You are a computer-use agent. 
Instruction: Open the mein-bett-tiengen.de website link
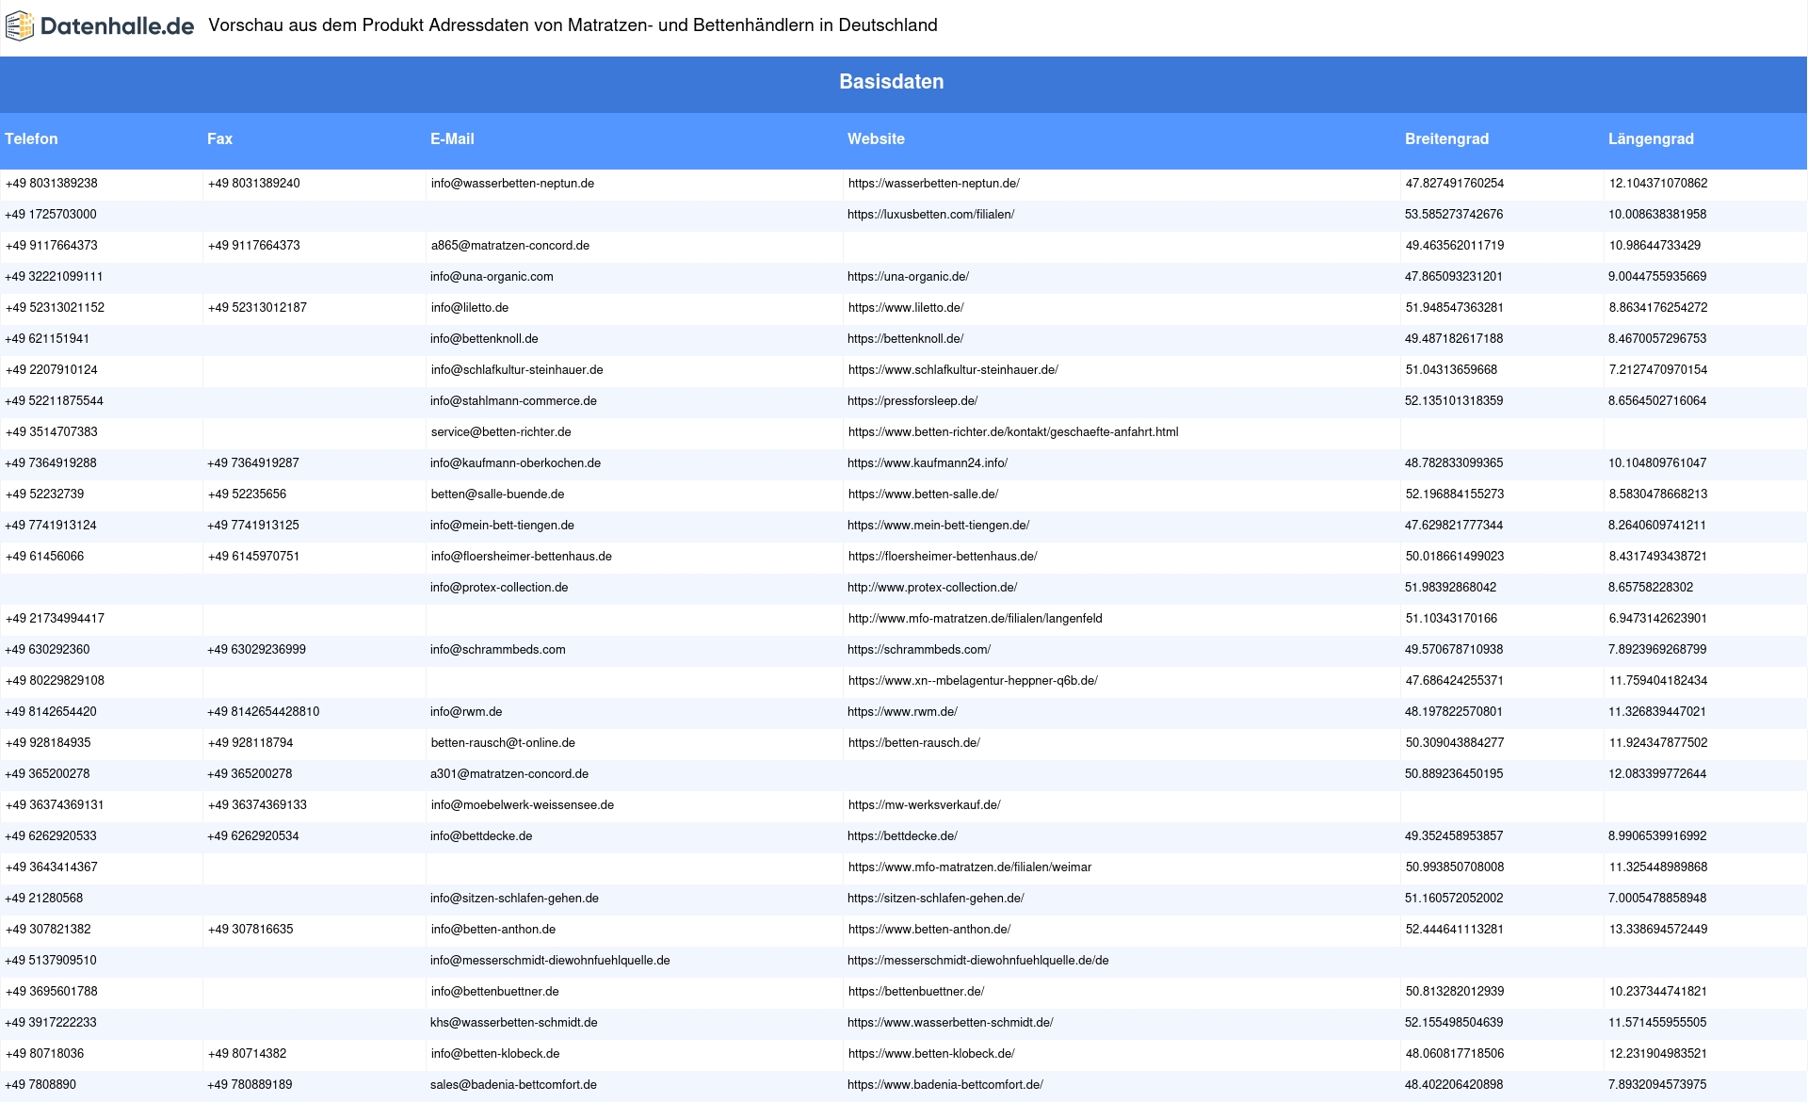pyautogui.click(x=938, y=526)
